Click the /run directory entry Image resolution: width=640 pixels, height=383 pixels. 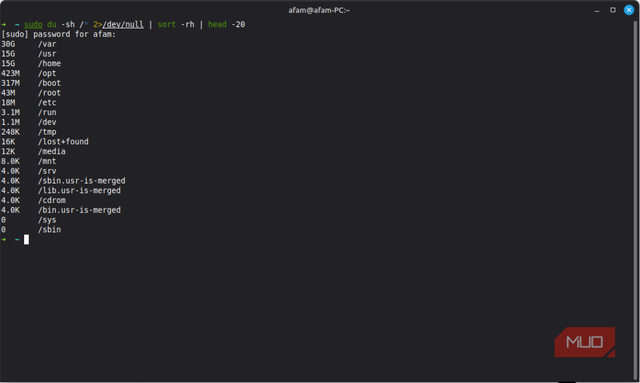47,112
